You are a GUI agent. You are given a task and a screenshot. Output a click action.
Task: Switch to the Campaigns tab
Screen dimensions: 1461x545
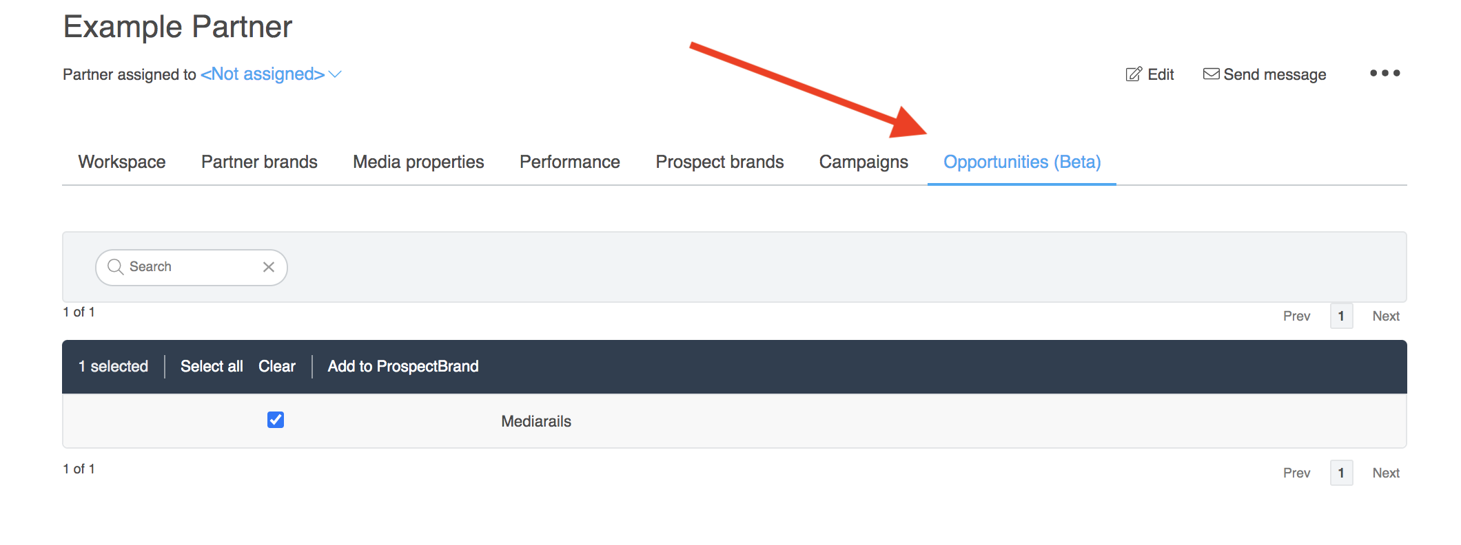coord(864,162)
